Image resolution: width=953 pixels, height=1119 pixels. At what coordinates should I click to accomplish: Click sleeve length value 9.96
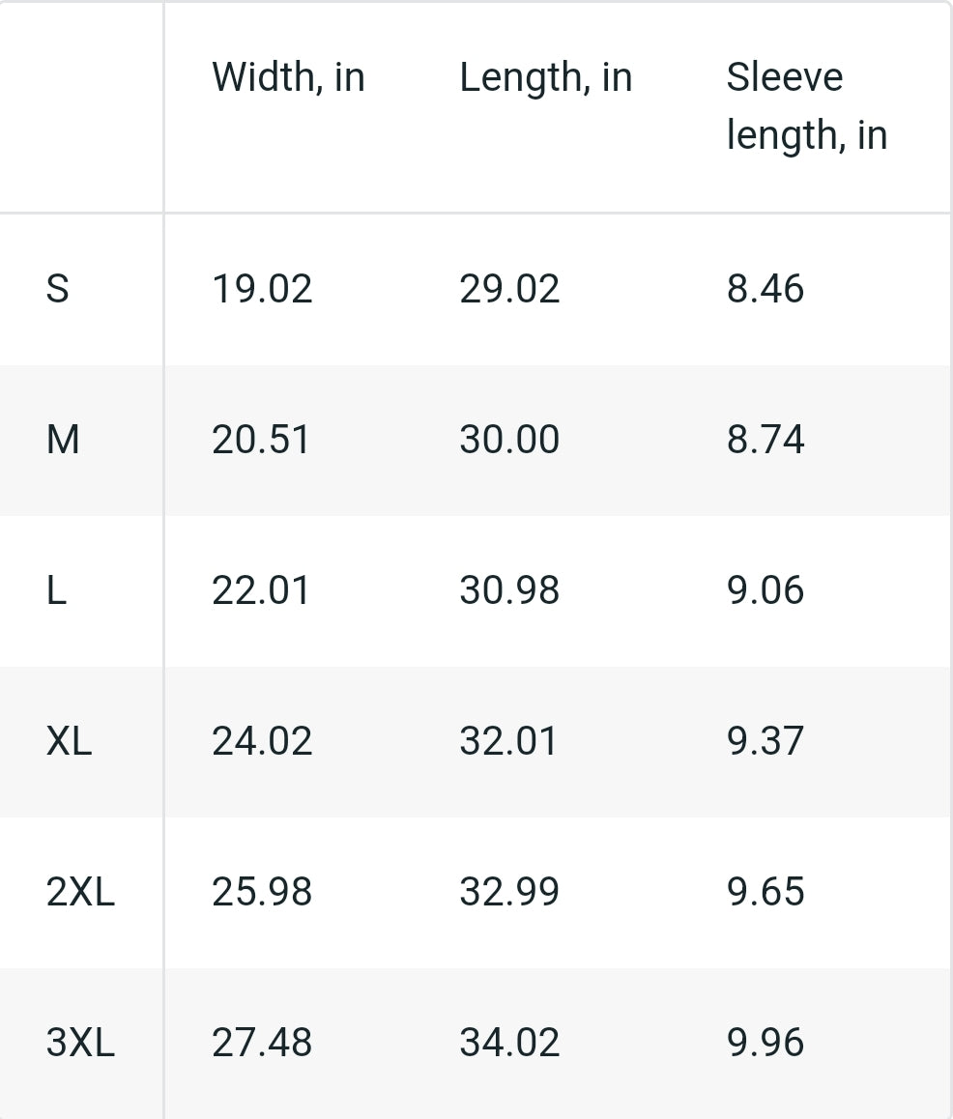pyautogui.click(x=765, y=1043)
